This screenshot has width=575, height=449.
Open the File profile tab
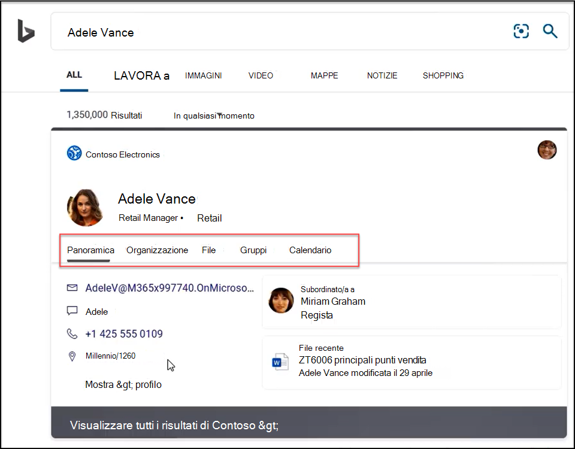(208, 250)
